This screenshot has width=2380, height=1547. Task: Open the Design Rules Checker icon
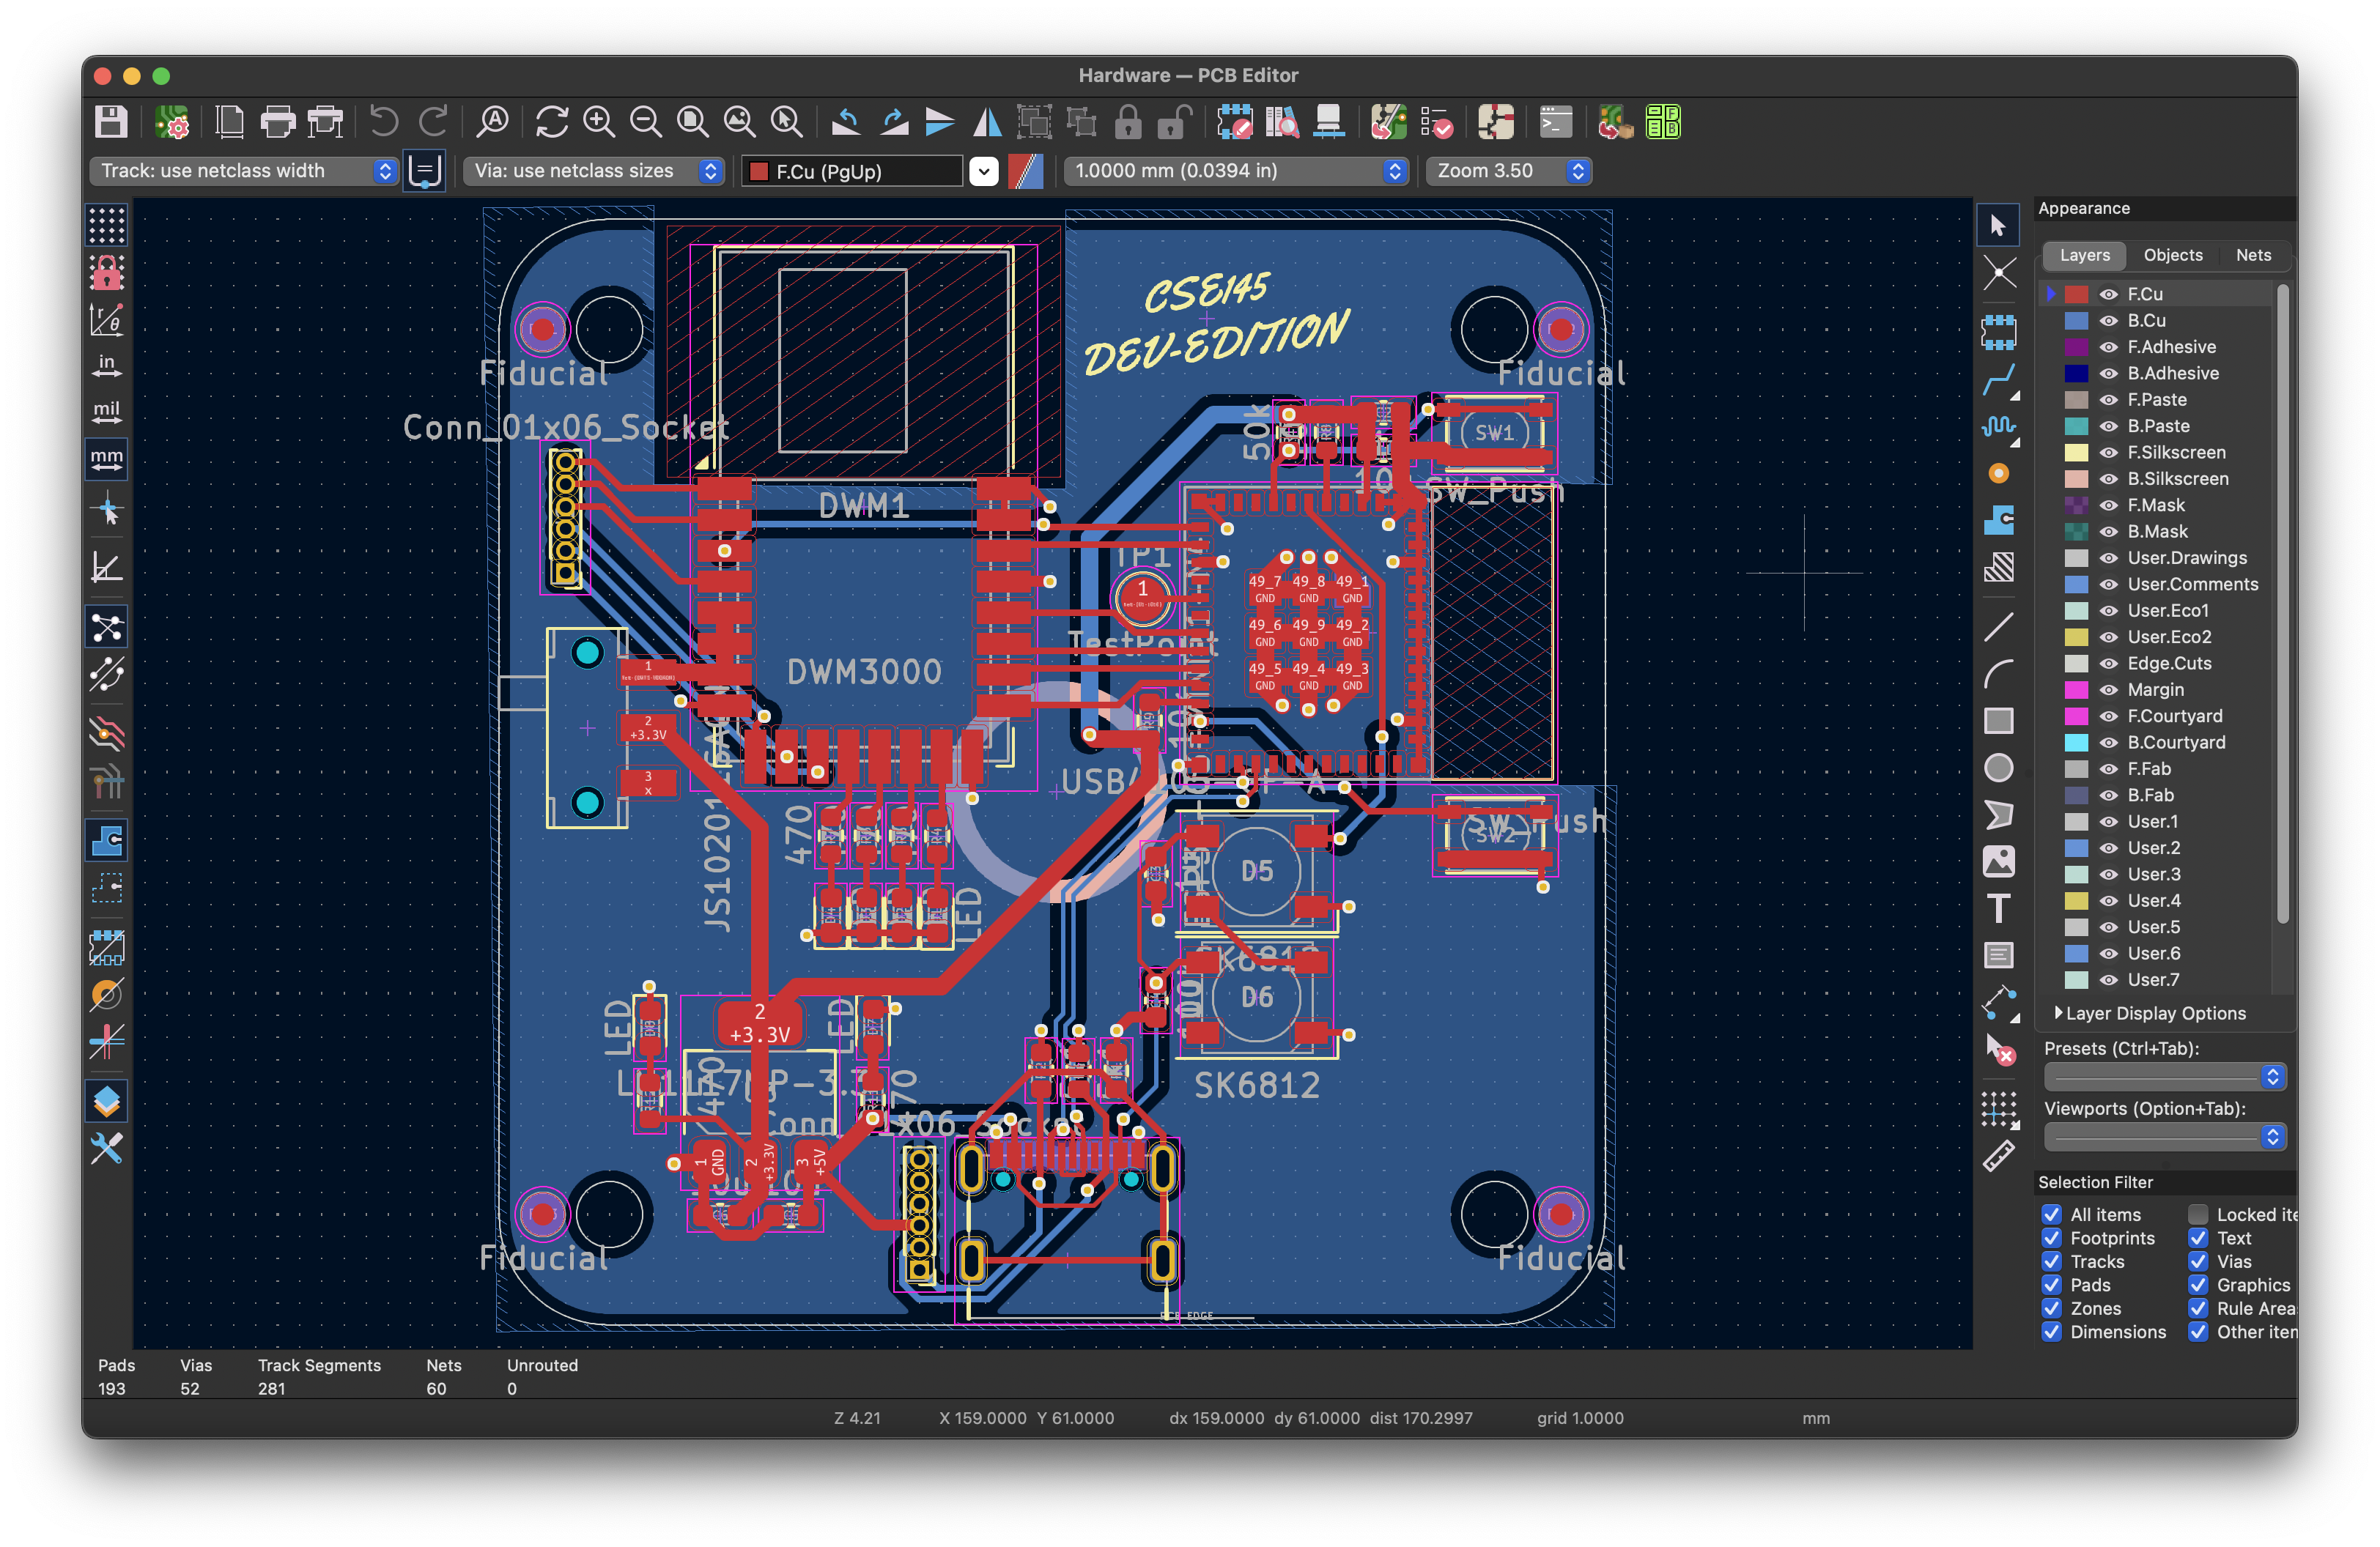coord(1436,122)
